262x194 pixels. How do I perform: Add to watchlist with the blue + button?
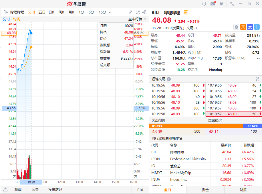point(257,27)
